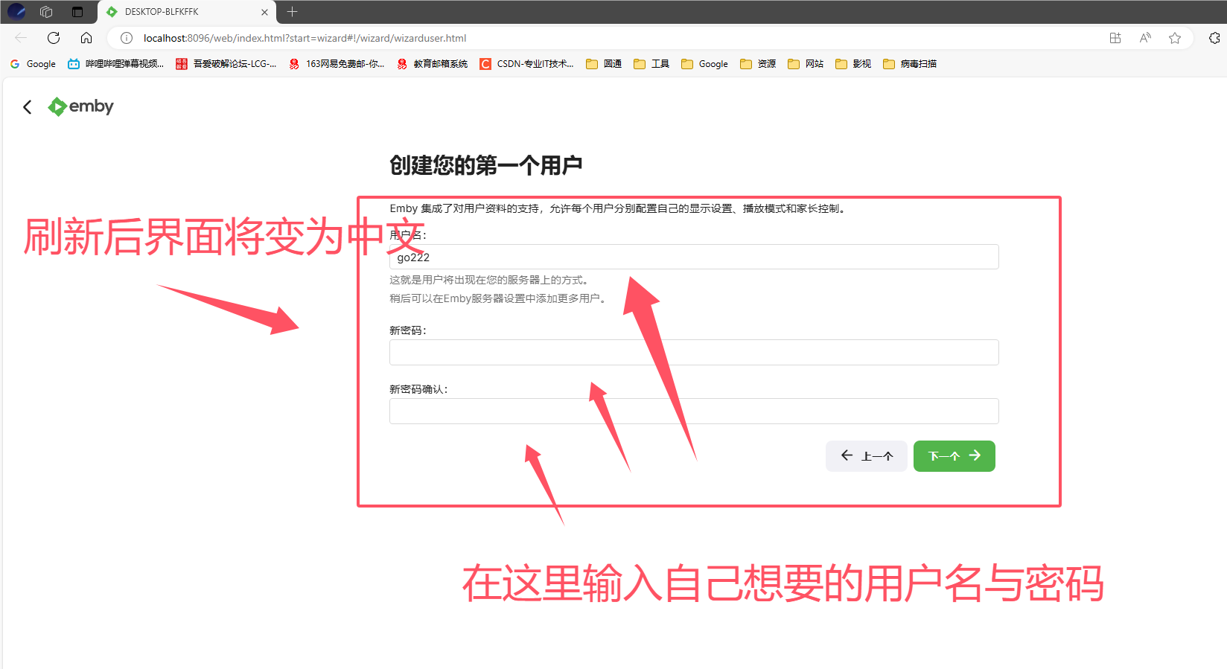
Task: View site information icon in address bar
Action: [127, 38]
